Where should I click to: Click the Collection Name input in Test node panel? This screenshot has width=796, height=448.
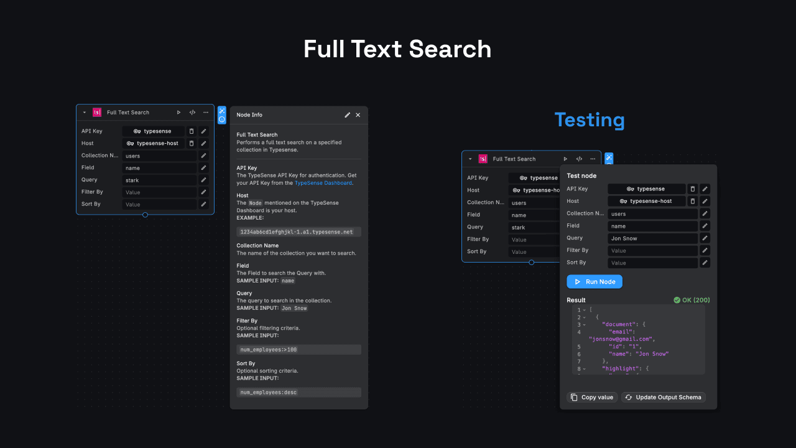pyautogui.click(x=652, y=213)
